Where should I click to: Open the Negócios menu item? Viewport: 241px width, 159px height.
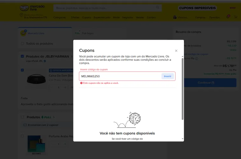[x=127, y=17]
